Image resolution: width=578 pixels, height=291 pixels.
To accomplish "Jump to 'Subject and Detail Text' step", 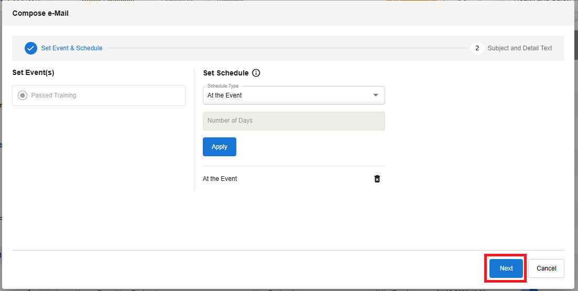I will [x=519, y=48].
